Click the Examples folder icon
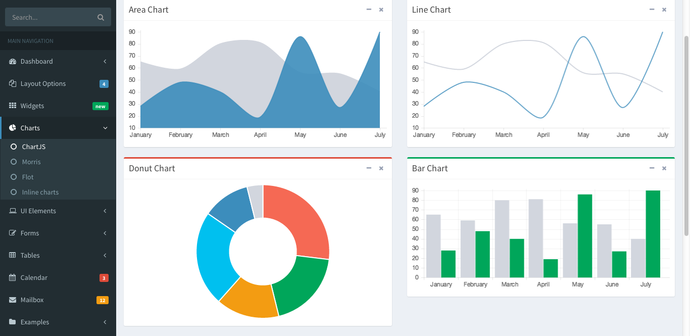Image resolution: width=690 pixels, height=336 pixels. click(13, 322)
